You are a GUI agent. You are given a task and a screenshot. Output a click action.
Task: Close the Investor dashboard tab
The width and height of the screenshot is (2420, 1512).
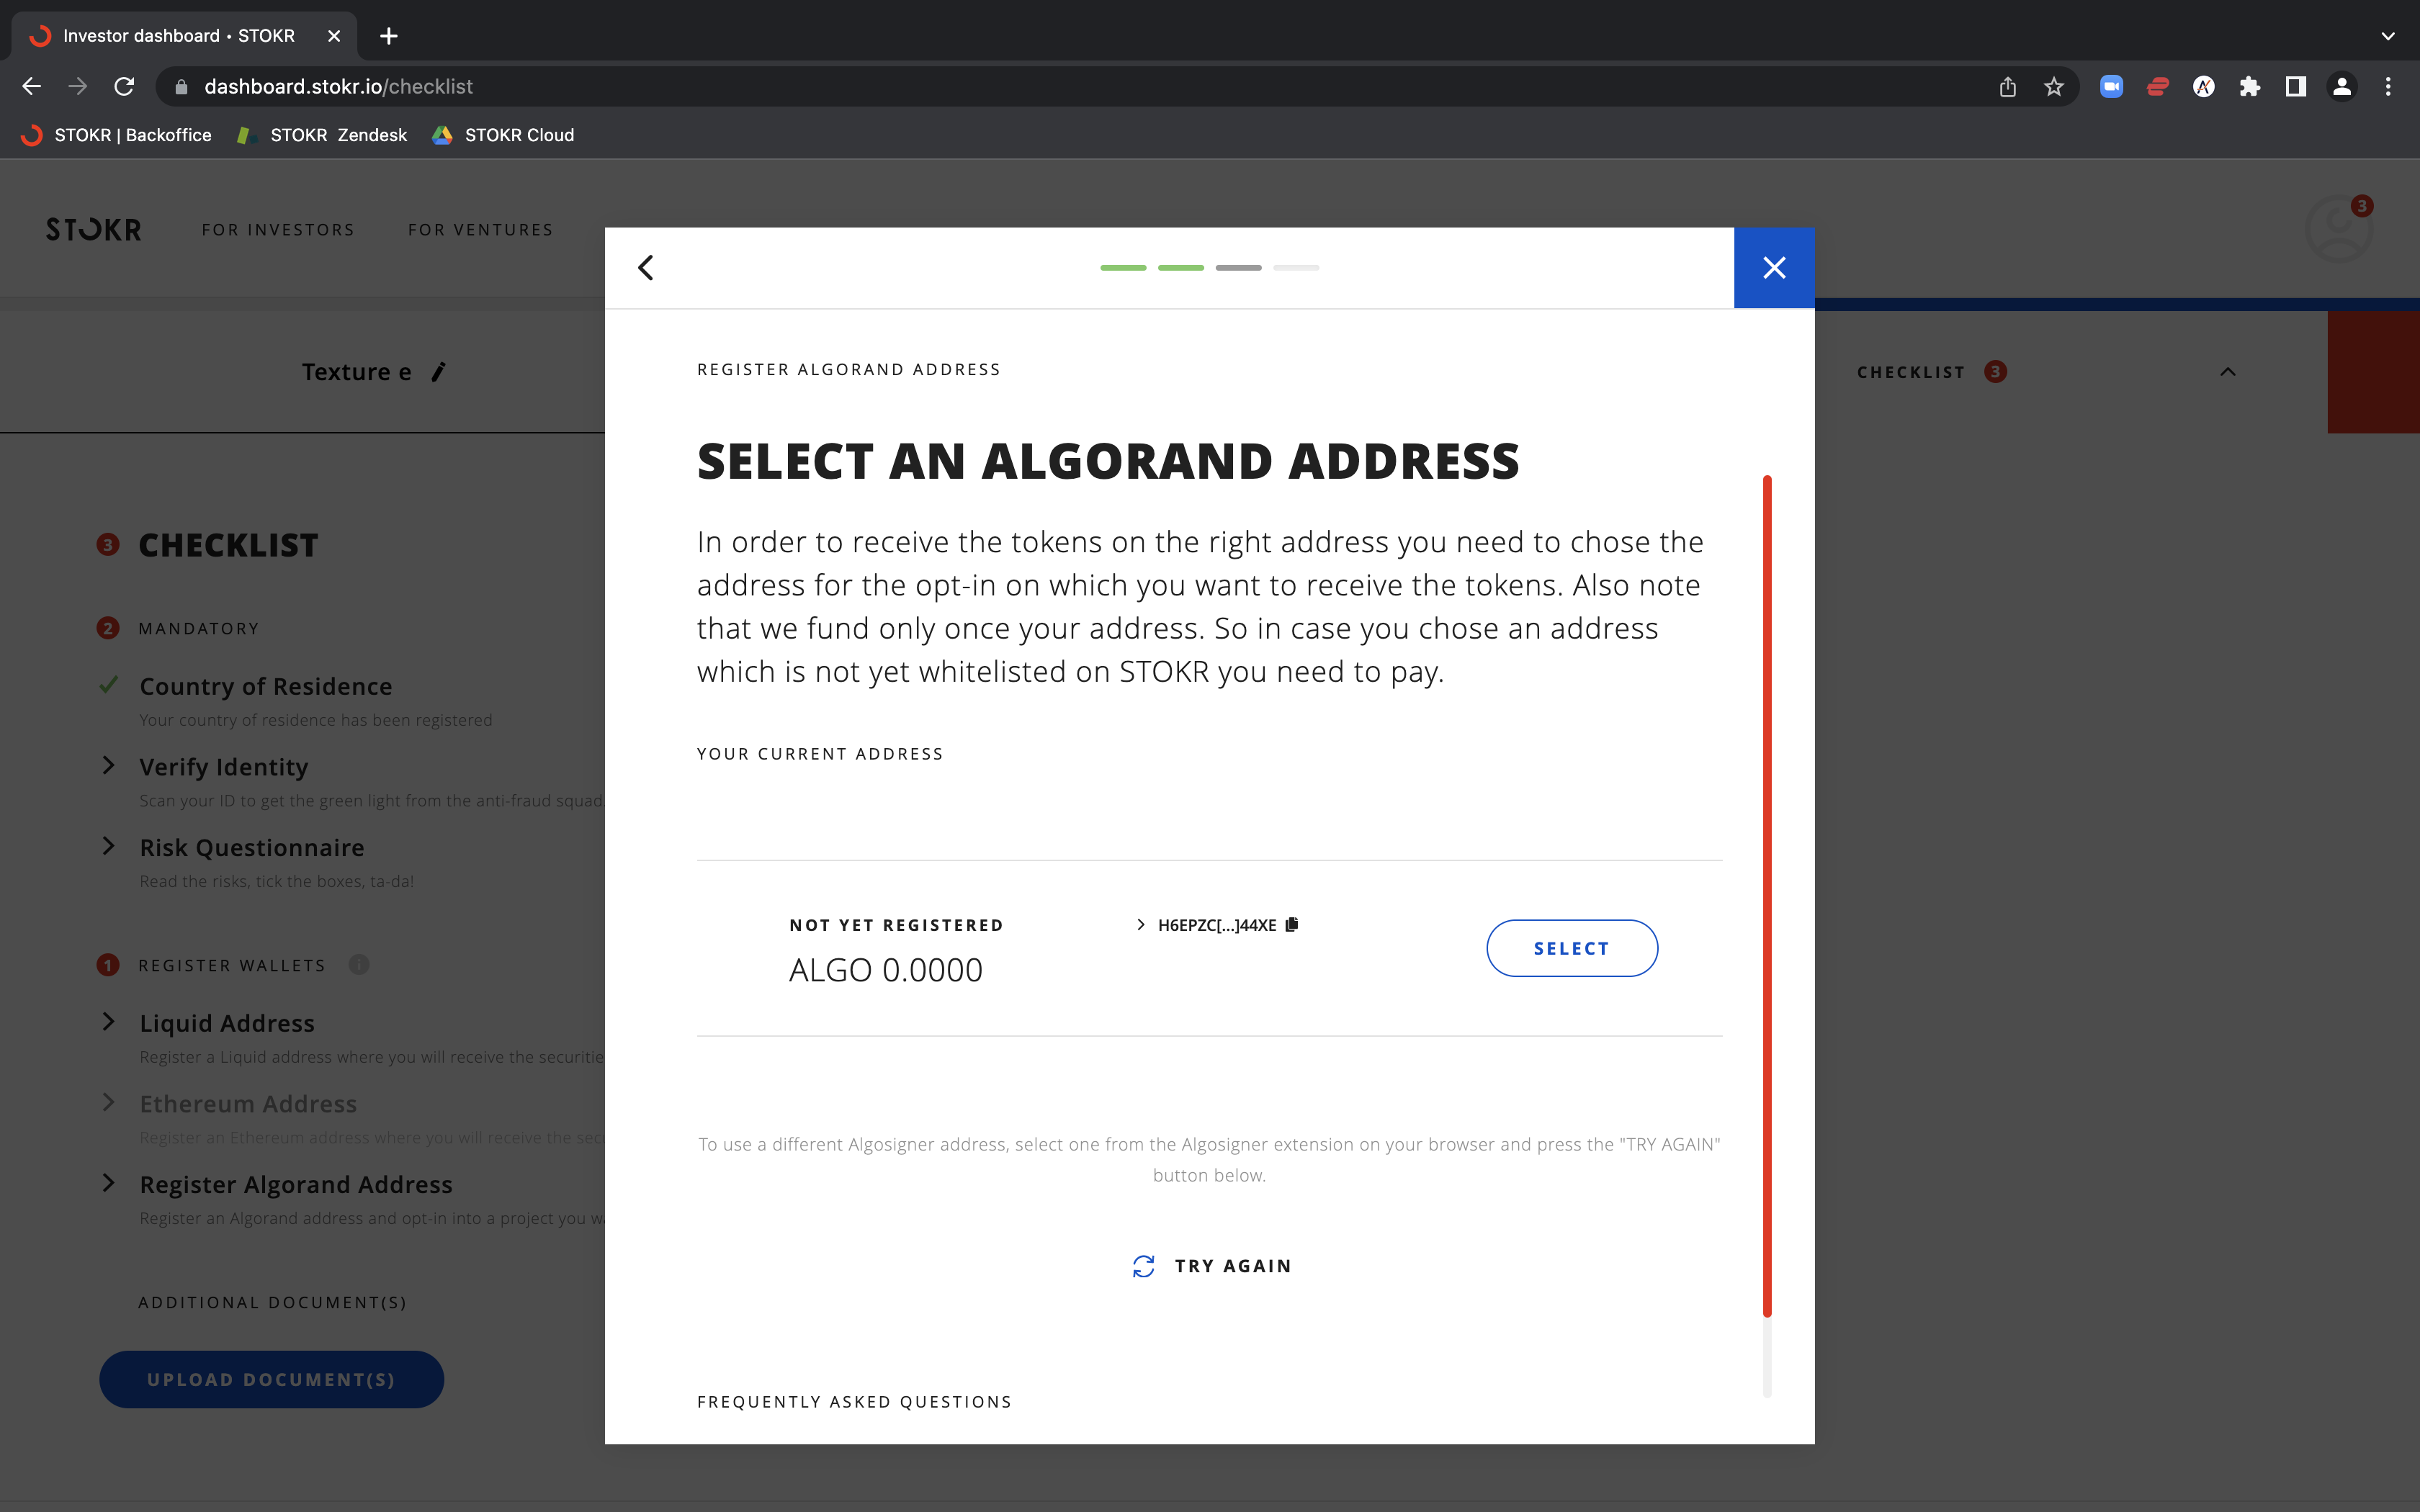click(334, 36)
